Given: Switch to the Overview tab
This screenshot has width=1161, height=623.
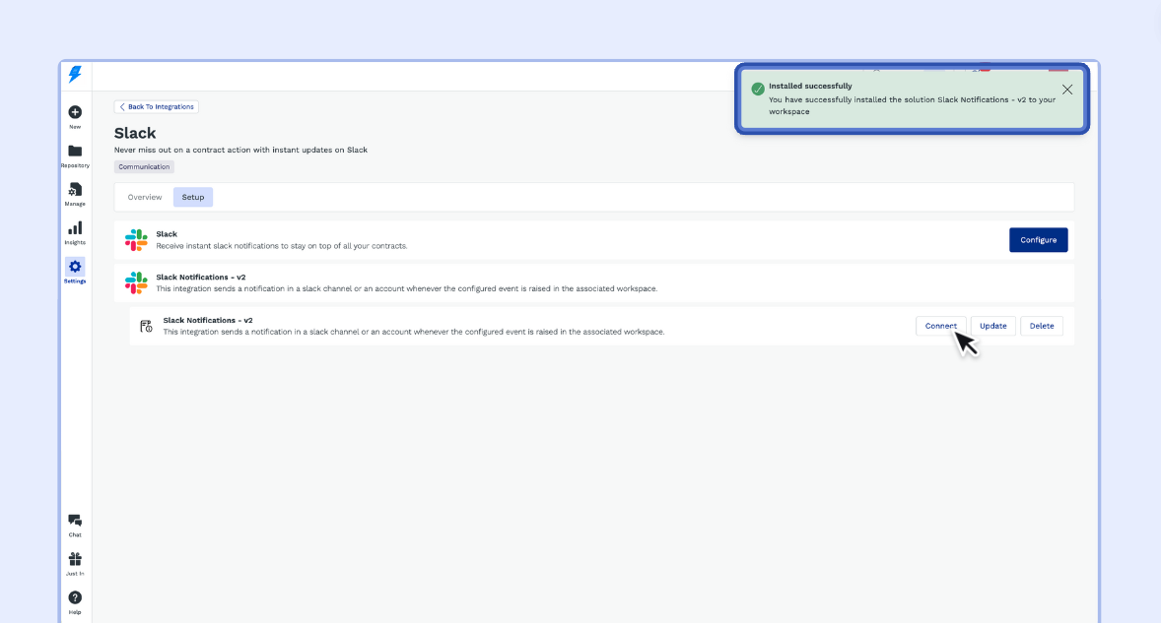Looking at the screenshot, I should pyautogui.click(x=144, y=197).
